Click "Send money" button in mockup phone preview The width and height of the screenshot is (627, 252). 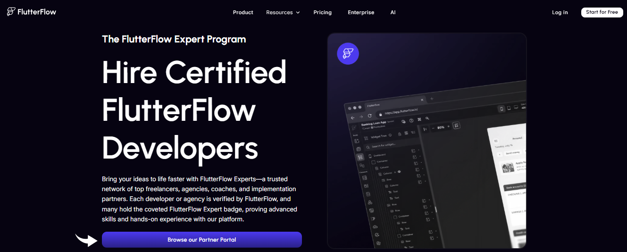513,153
